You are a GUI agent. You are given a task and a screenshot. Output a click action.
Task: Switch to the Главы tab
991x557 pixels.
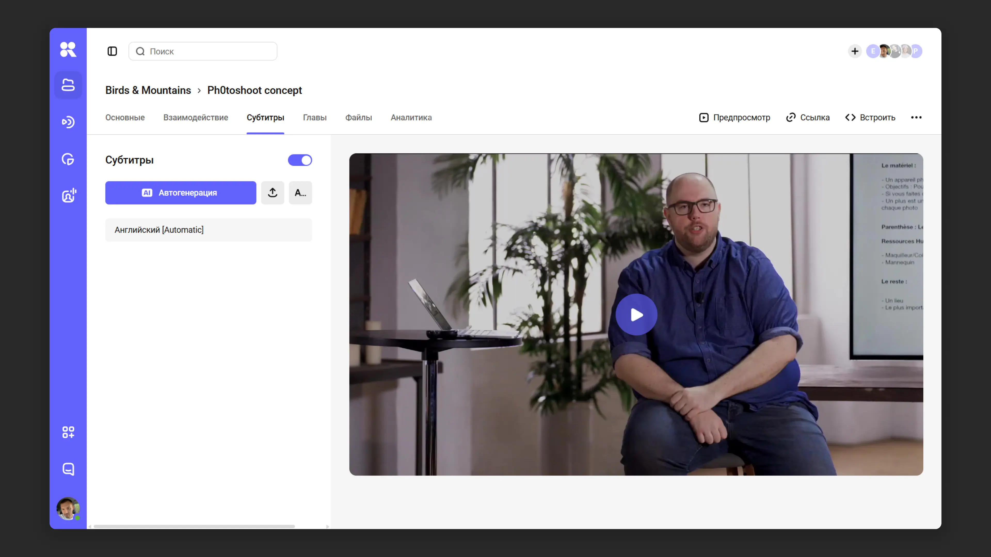point(314,118)
